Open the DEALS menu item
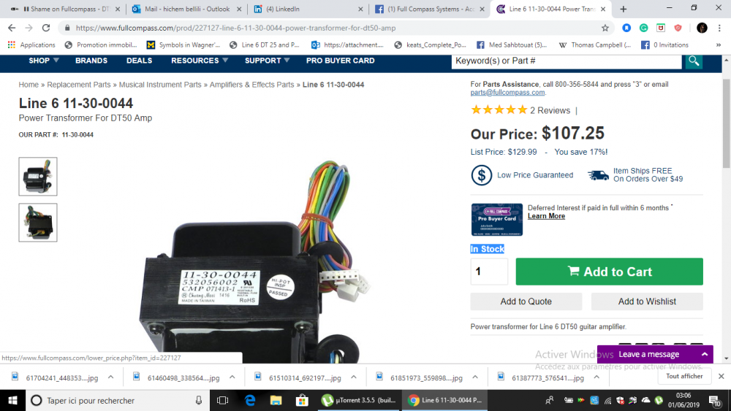Screen dimensions: 731x411 coord(139,61)
